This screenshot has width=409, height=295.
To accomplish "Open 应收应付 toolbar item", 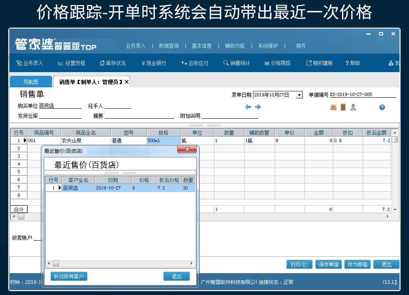I will click(x=195, y=63).
